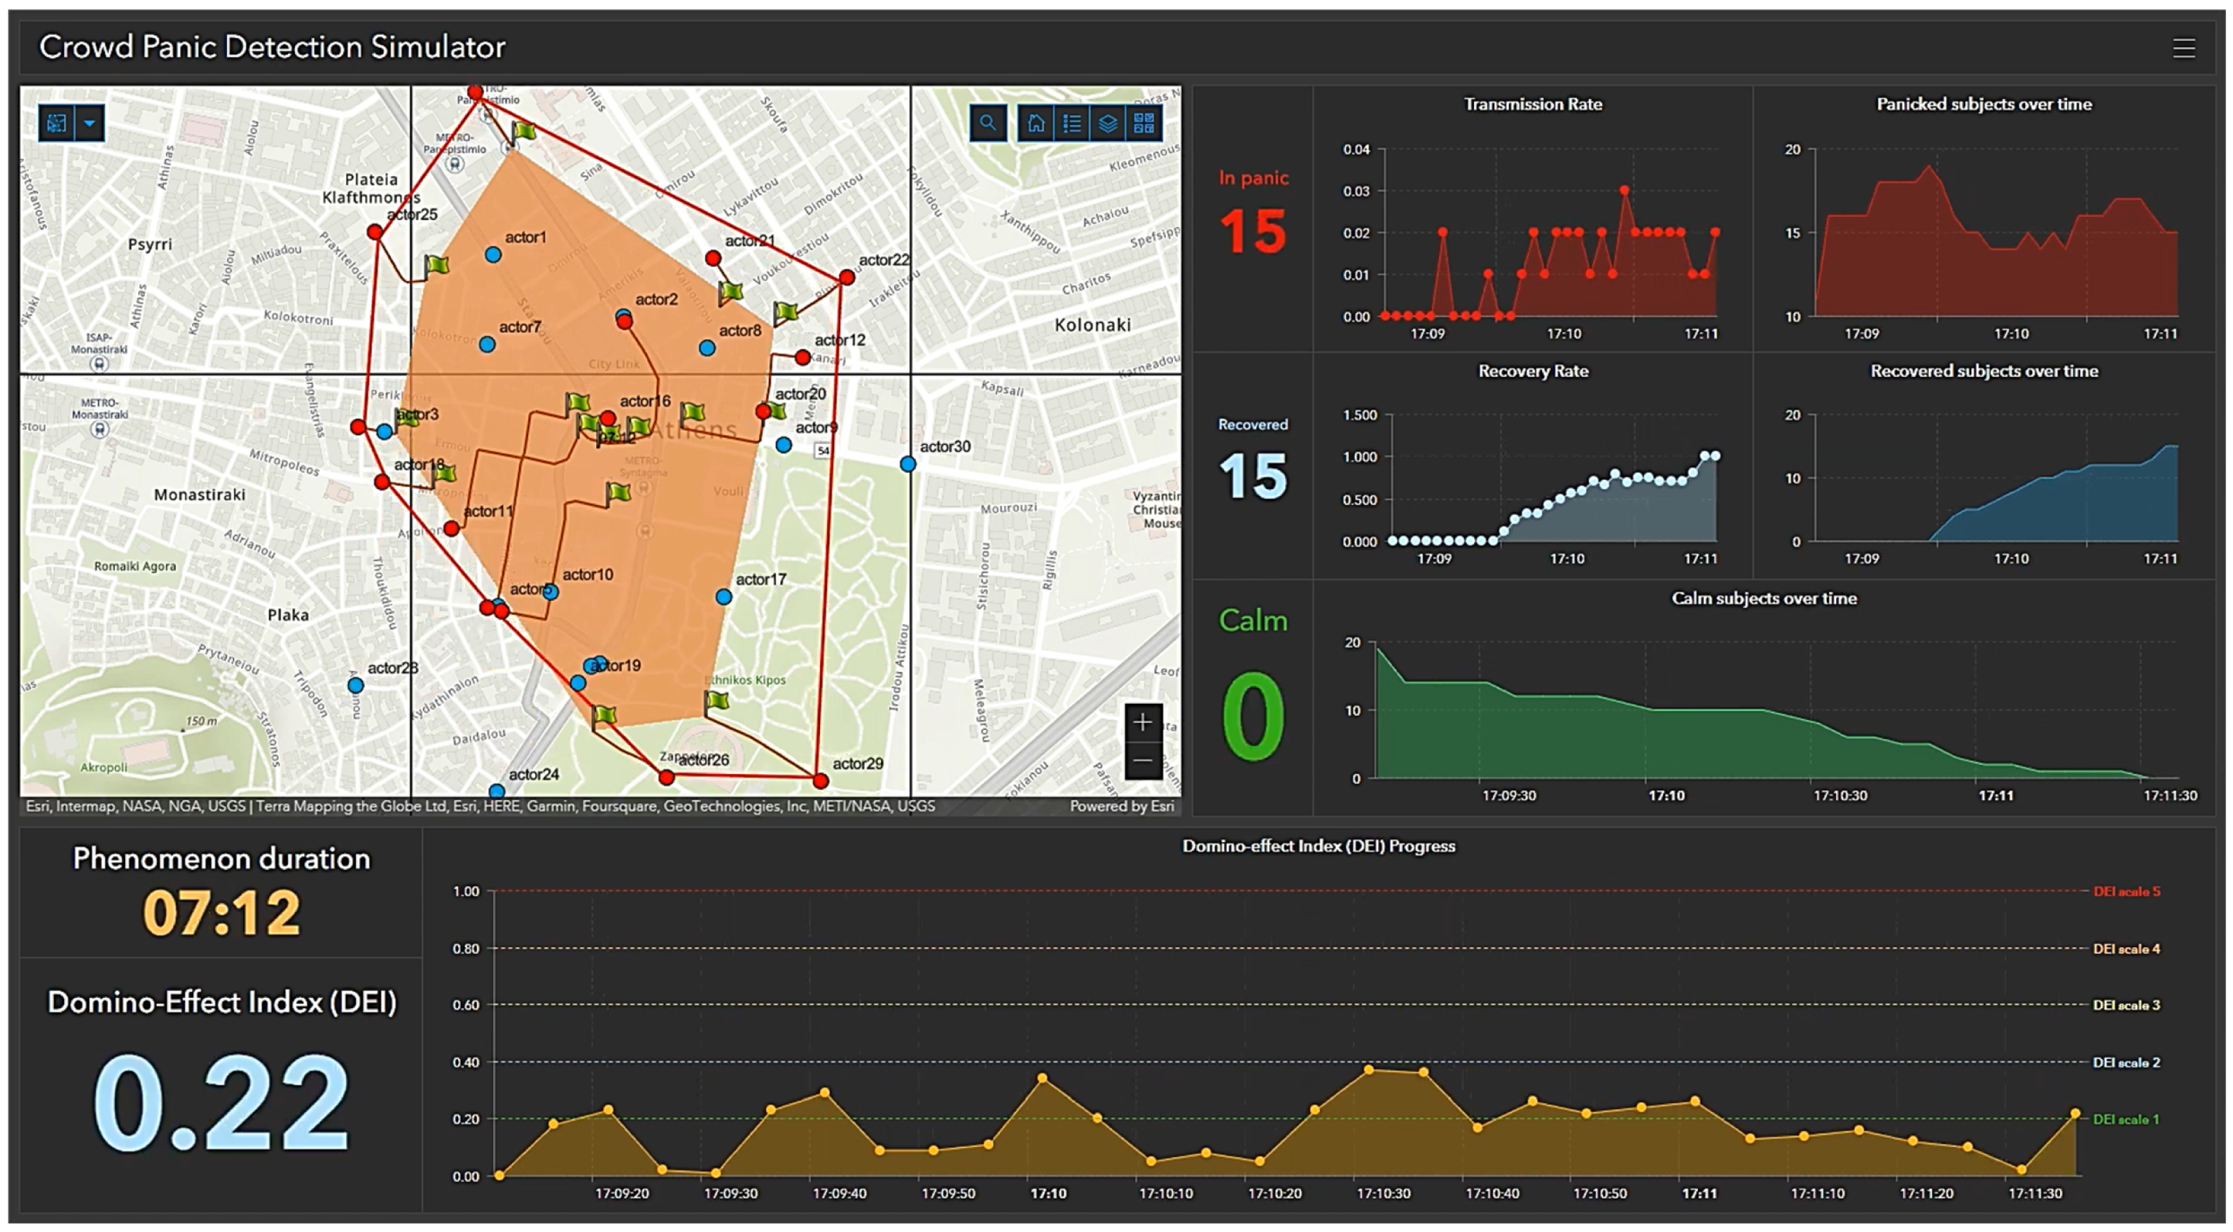
Task: Click the actor17 blue point on map
Action: [723, 597]
